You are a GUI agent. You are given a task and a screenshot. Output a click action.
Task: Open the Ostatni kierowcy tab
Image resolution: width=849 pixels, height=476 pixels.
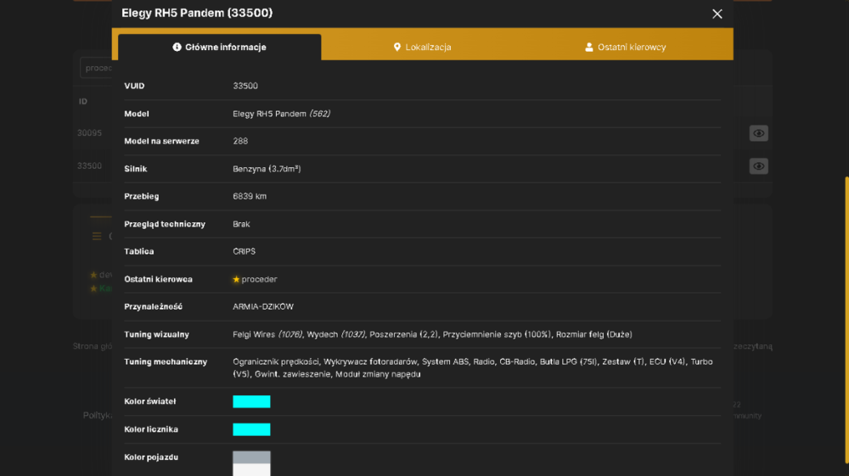(626, 47)
